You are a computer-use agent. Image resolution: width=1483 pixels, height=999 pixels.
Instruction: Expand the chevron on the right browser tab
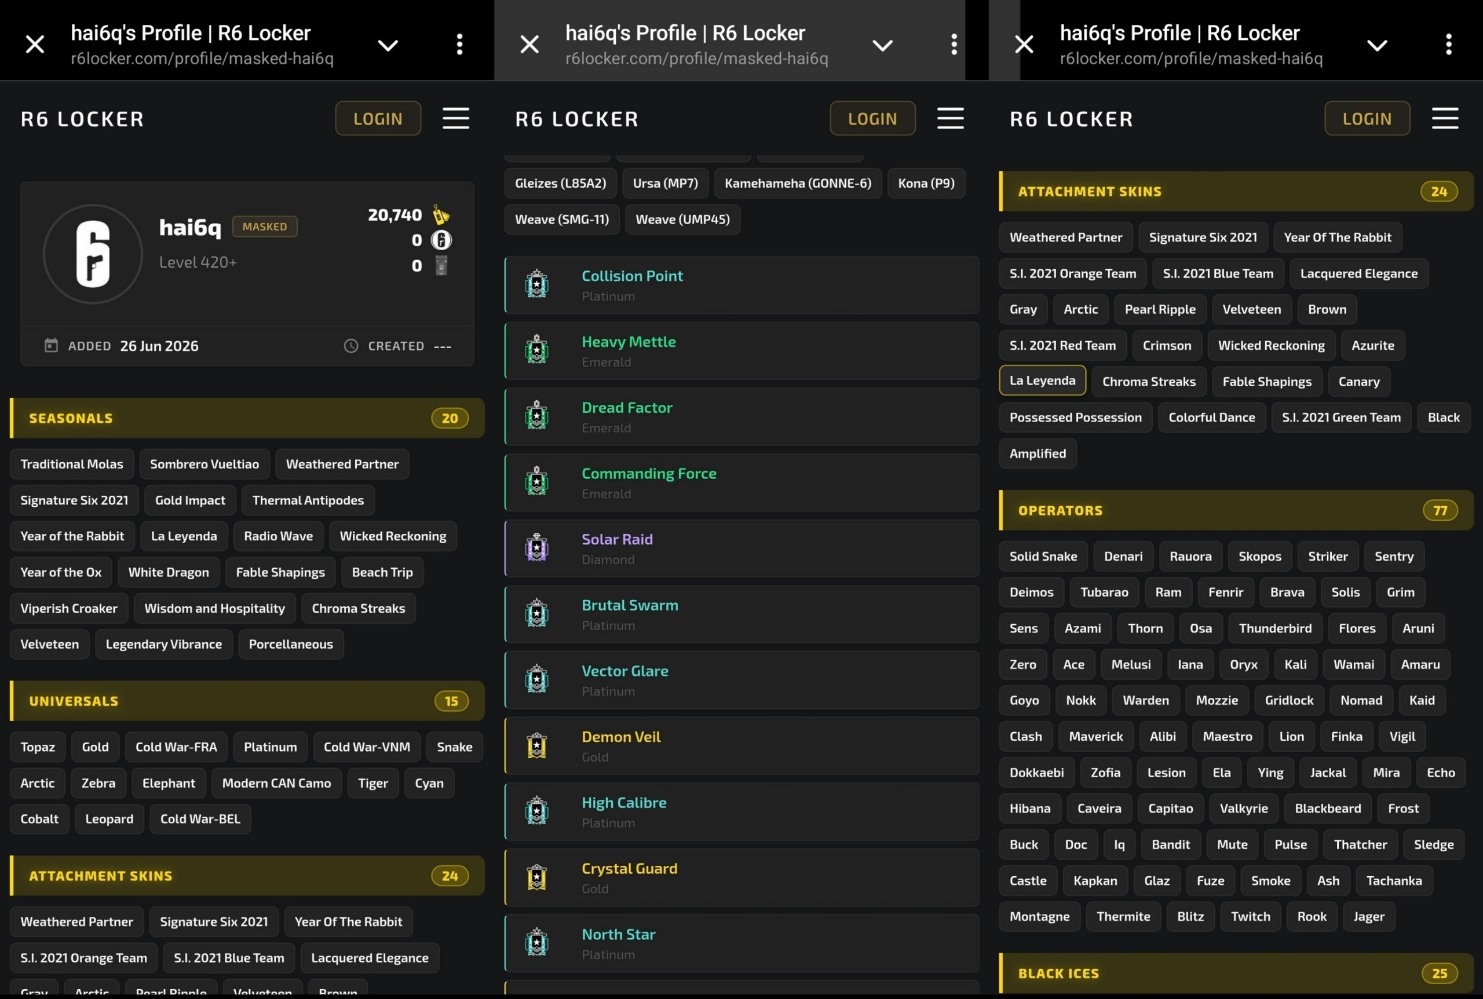tap(1376, 45)
